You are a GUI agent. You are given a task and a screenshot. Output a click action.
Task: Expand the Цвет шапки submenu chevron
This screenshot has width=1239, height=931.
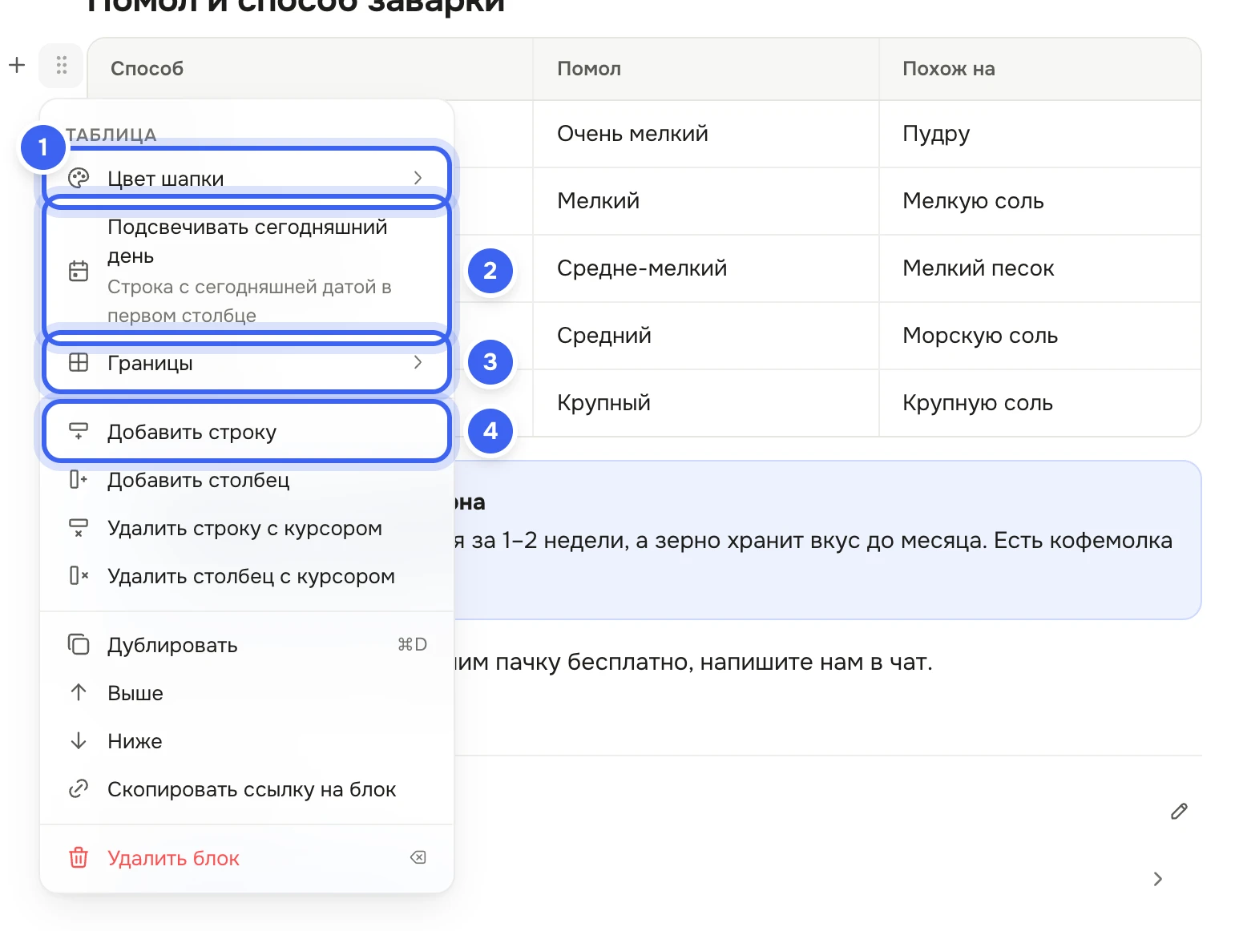418,178
